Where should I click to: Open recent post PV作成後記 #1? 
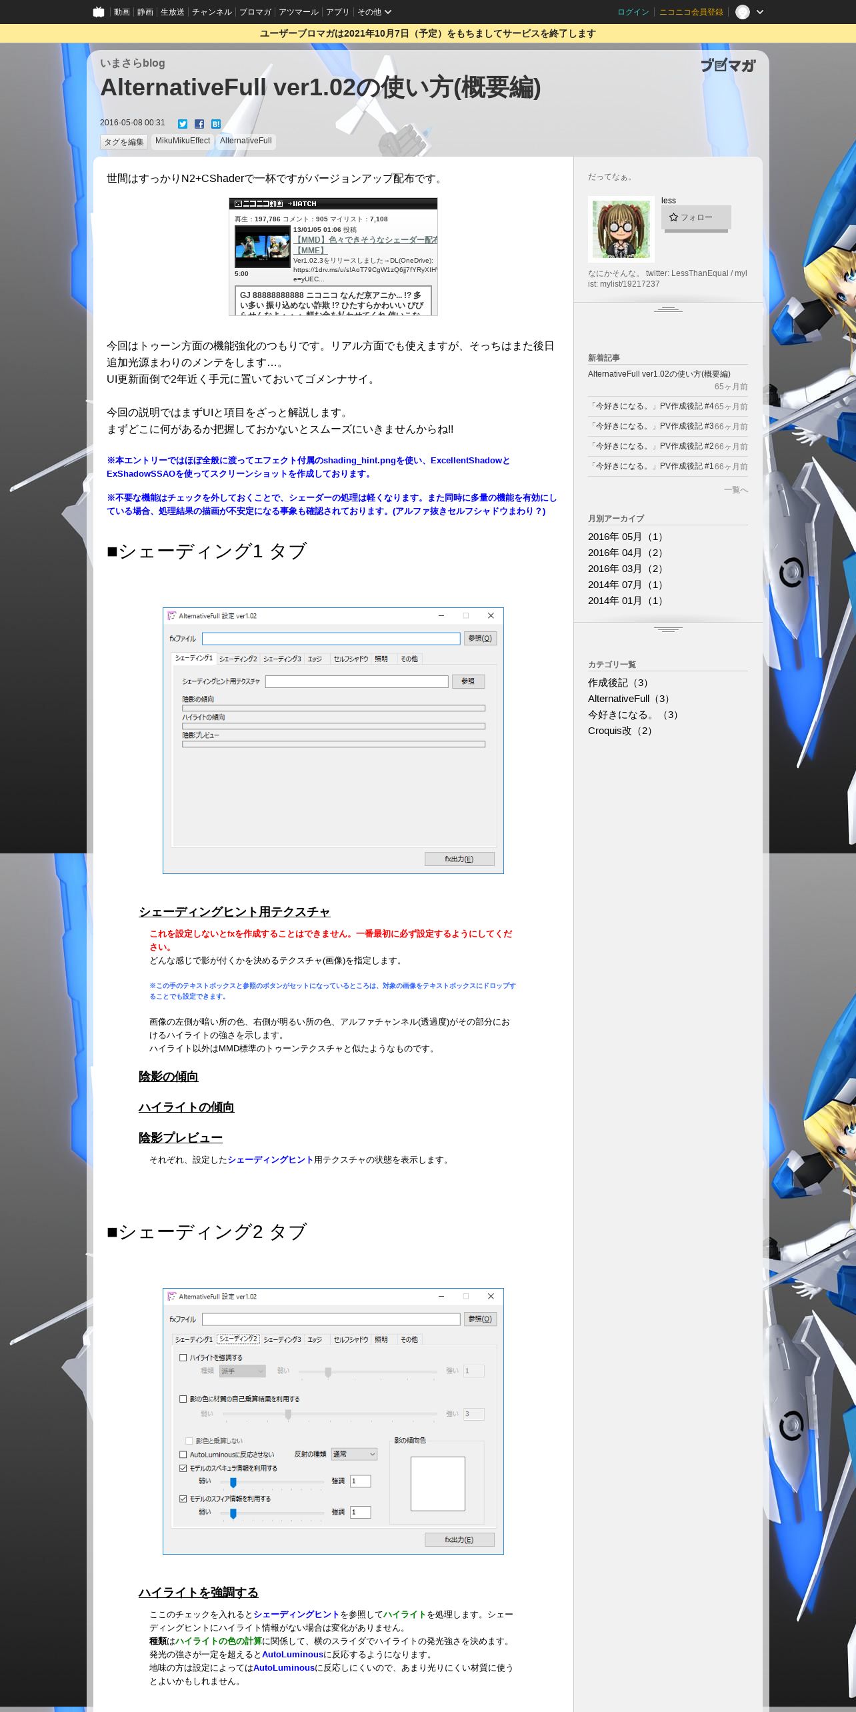coord(651,466)
